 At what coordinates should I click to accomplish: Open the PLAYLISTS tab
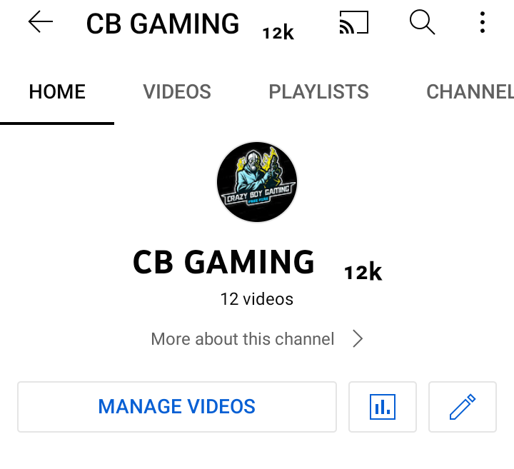coord(318,91)
